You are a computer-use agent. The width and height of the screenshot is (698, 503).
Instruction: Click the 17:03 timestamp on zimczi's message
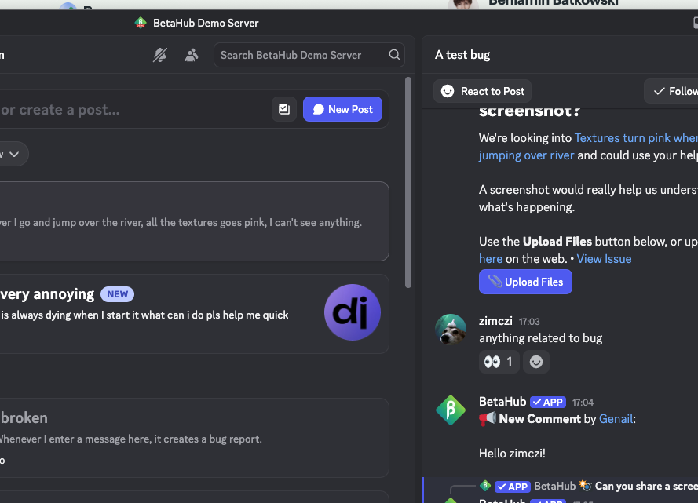pyautogui.click(x=529, y=322)
